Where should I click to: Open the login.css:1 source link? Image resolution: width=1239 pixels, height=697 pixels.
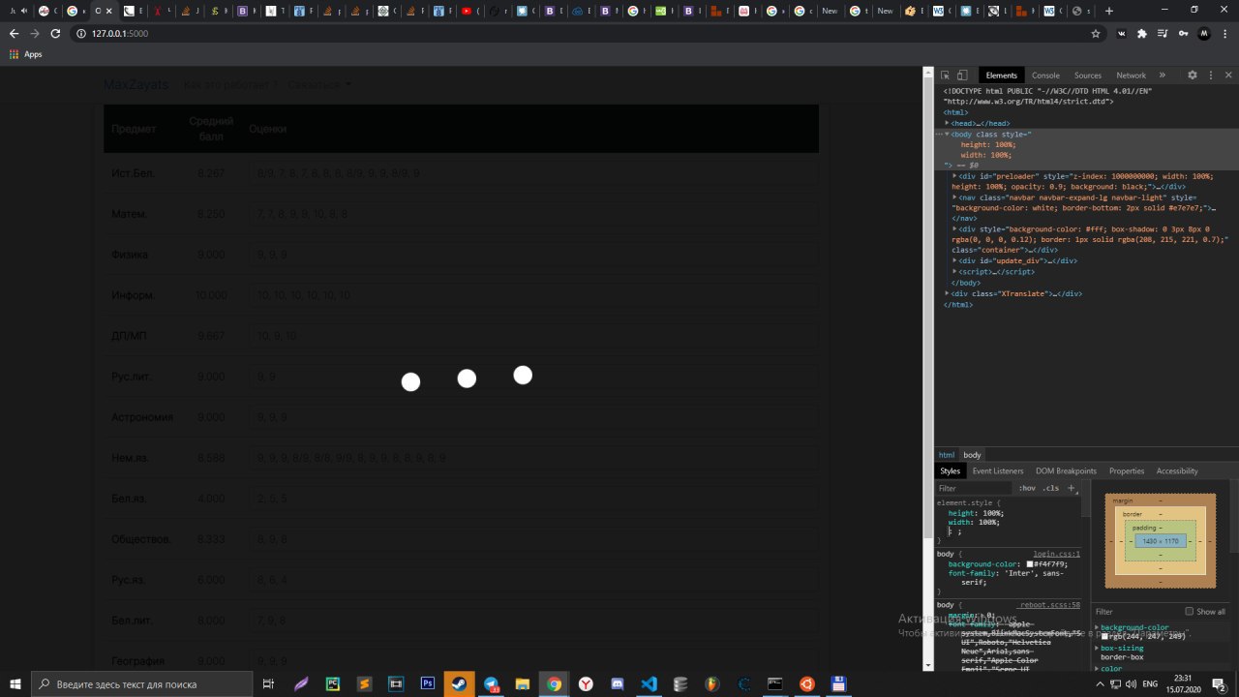coord(1057,554)
